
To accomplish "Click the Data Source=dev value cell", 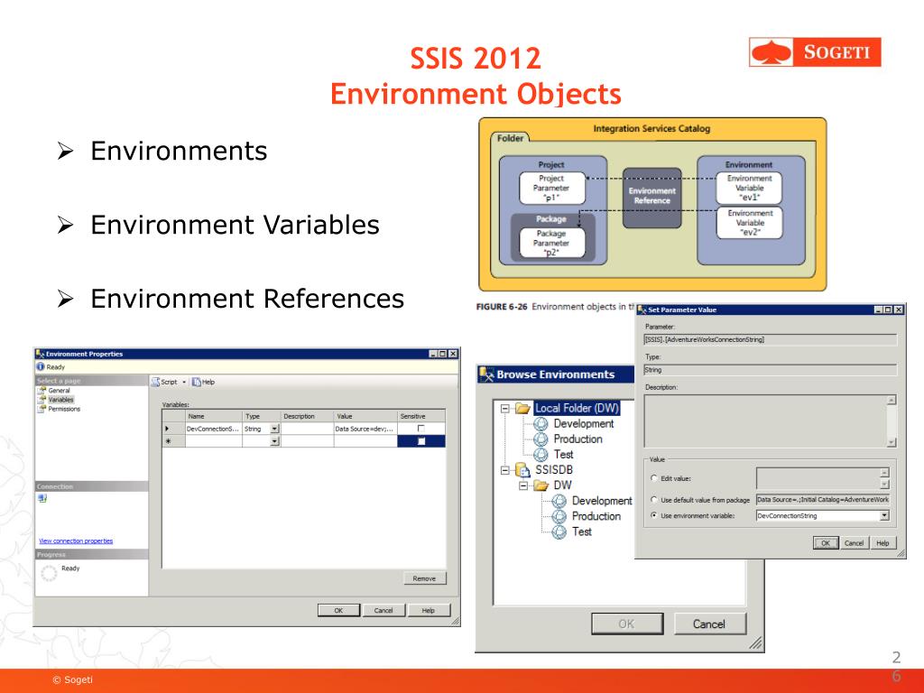I will click(x=365, y=429).
